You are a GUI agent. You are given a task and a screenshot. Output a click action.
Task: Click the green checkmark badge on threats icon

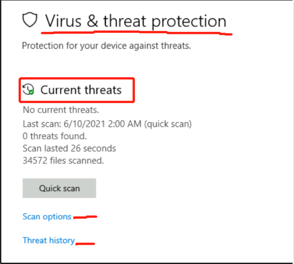point(31,92)
